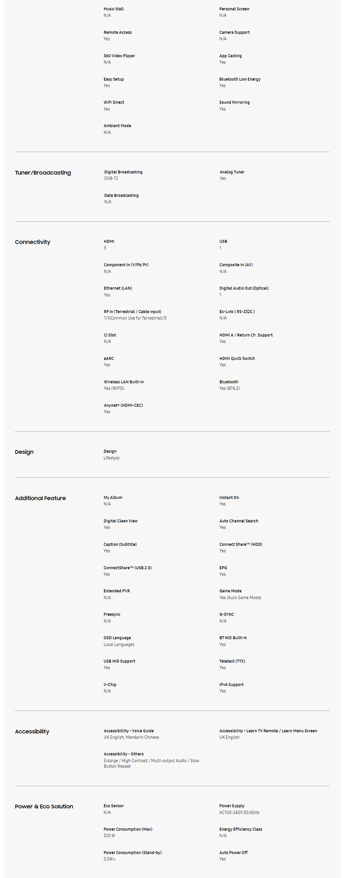This screenshot has height=878, width=343.
Task: Click the Game Mode spec label
Action: coord(230,591)
